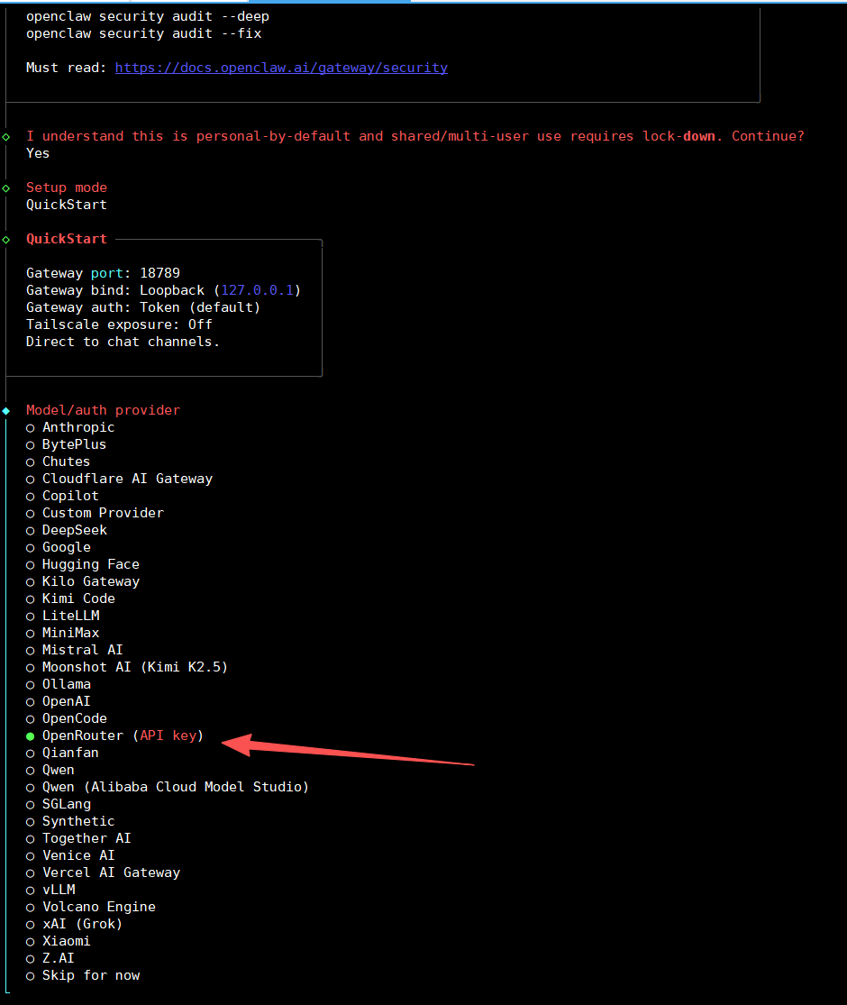The image size is (847, 1005).
Task: Choose the Chutes provider option
Action: [x=59, y=461]
